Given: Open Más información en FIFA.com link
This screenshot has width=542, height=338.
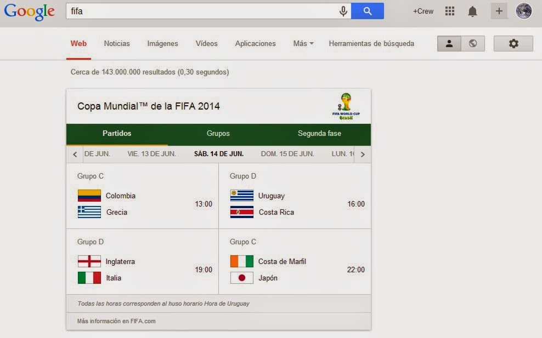Looking at the screenshot, I should [116, 321].
